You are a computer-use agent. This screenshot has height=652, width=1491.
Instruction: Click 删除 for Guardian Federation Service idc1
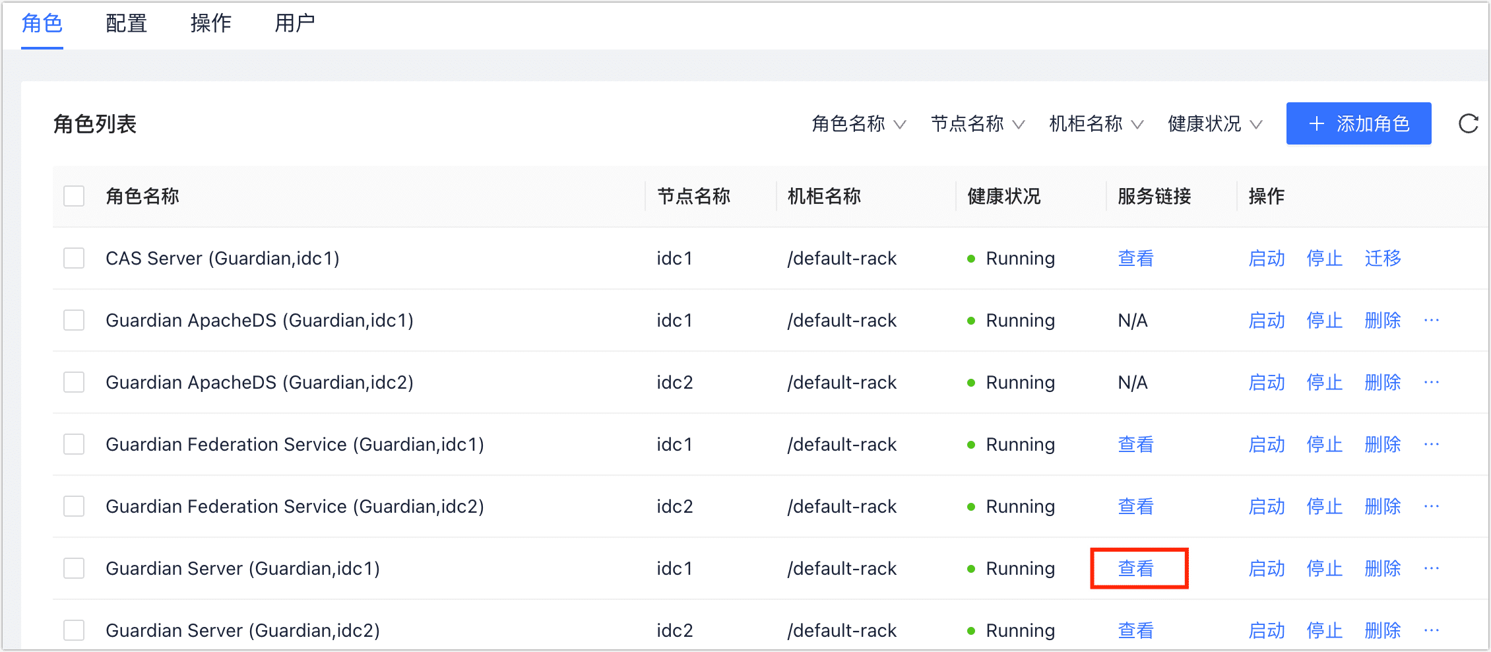pos(1383,444)
